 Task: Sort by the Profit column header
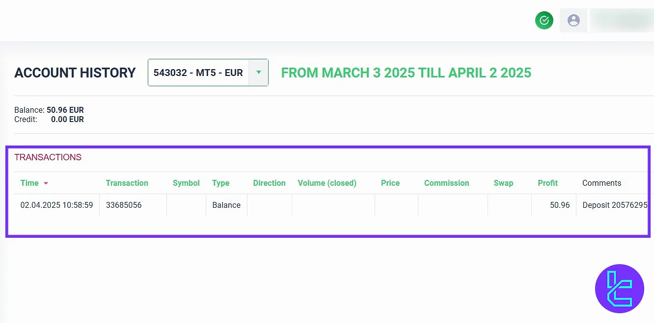(547, 183)
